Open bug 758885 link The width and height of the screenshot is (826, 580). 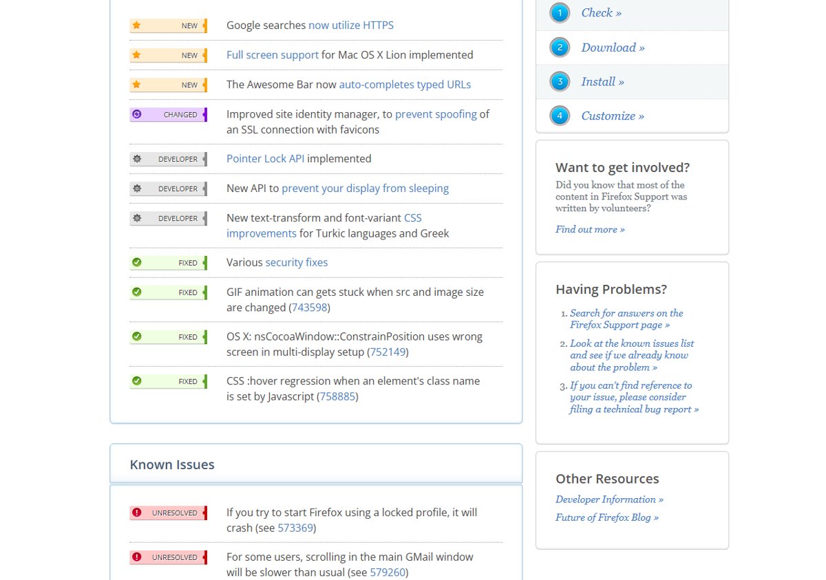click(337, 397)
